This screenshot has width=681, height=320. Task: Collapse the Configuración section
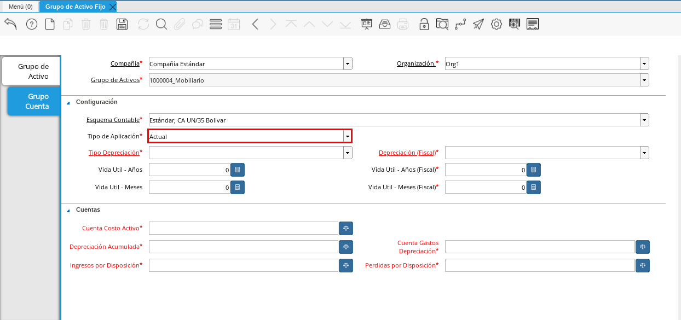pos(68,102)
